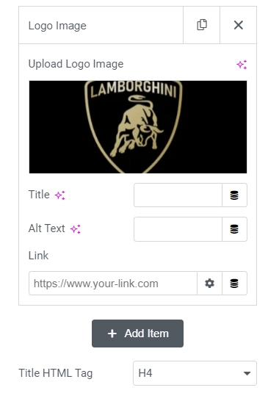Open link options gear icon

(210, 283)
